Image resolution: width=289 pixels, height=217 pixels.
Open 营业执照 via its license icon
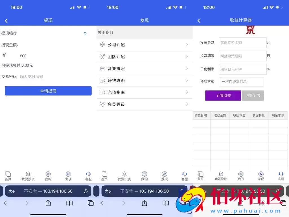click(x=102, y=68)
